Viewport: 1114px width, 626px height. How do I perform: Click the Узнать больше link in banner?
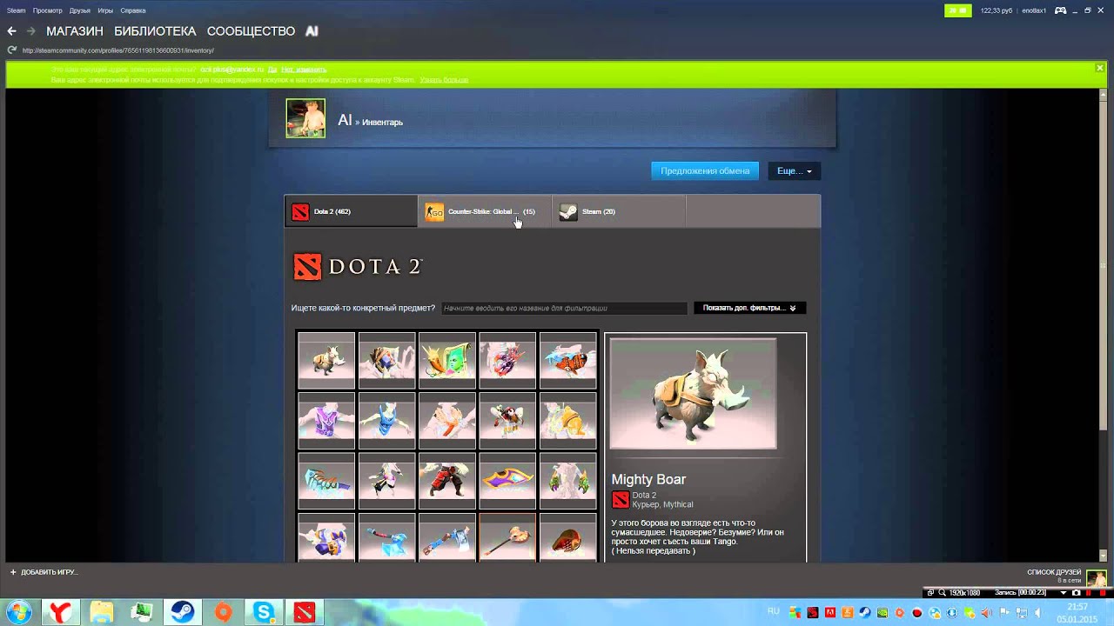[x=444, y=80]
